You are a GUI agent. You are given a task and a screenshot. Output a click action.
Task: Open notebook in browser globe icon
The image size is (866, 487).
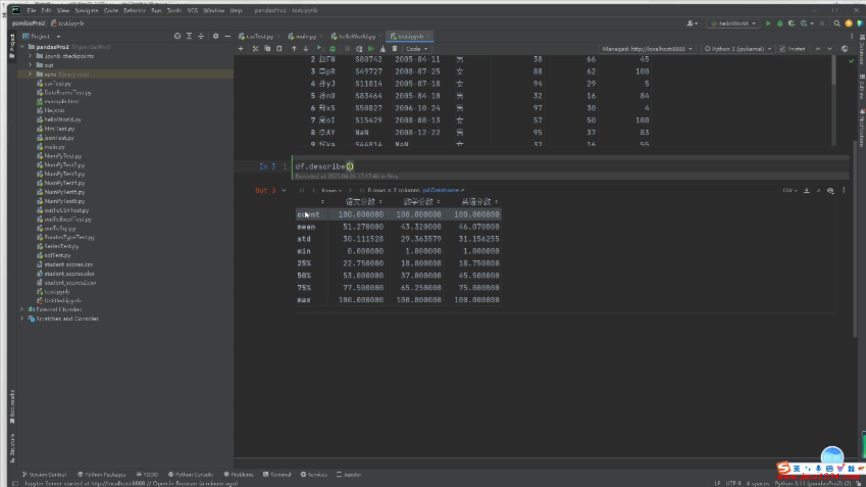[x=845, y=49]
